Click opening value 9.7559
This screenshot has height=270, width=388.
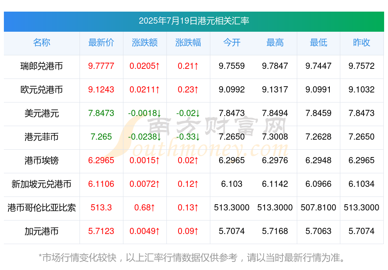click(232, 66)
